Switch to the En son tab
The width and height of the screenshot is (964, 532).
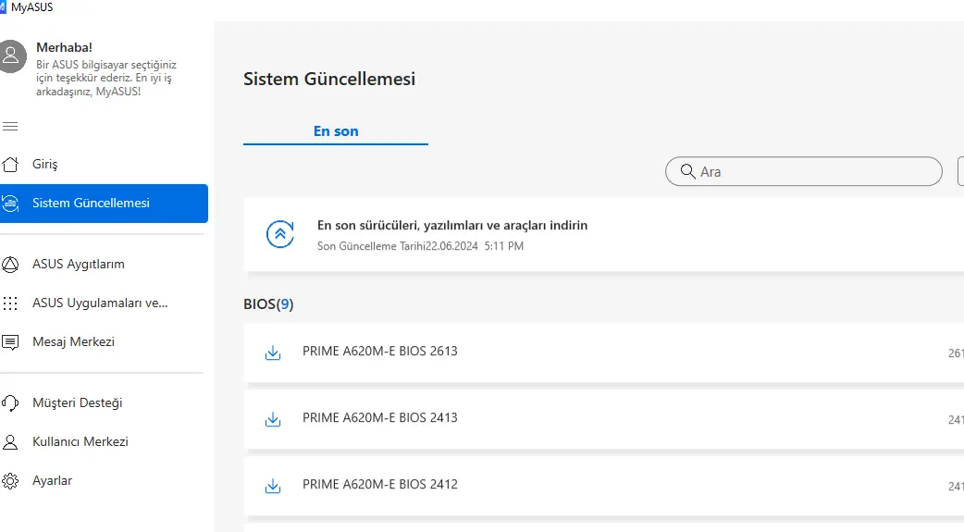336,131
